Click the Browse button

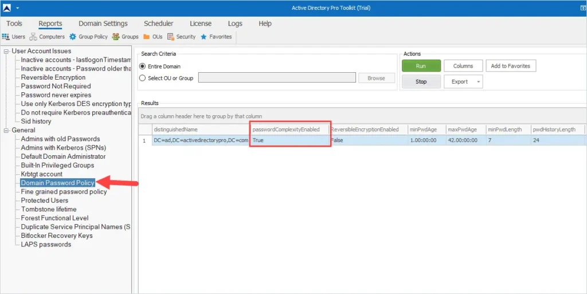tap(376, 78)
